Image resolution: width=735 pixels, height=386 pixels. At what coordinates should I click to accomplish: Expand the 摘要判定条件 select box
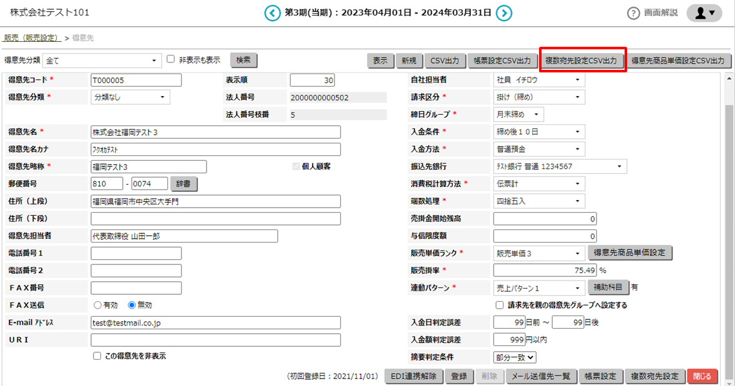[515, 357]
